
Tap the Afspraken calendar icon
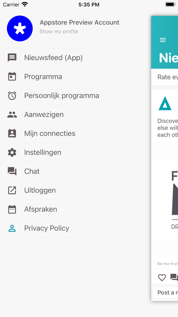[12, 209]
